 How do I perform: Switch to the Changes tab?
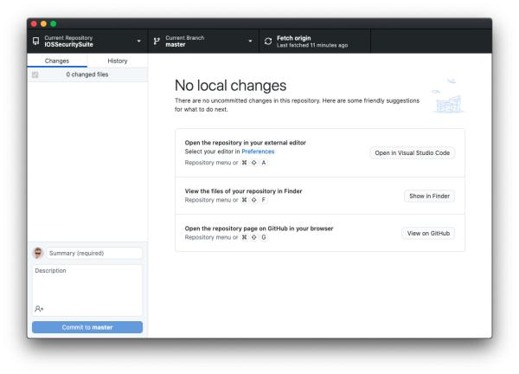(x=57, y=61)
